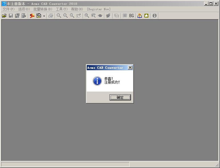Click the zoom window magnifier icon

(72, 16)
